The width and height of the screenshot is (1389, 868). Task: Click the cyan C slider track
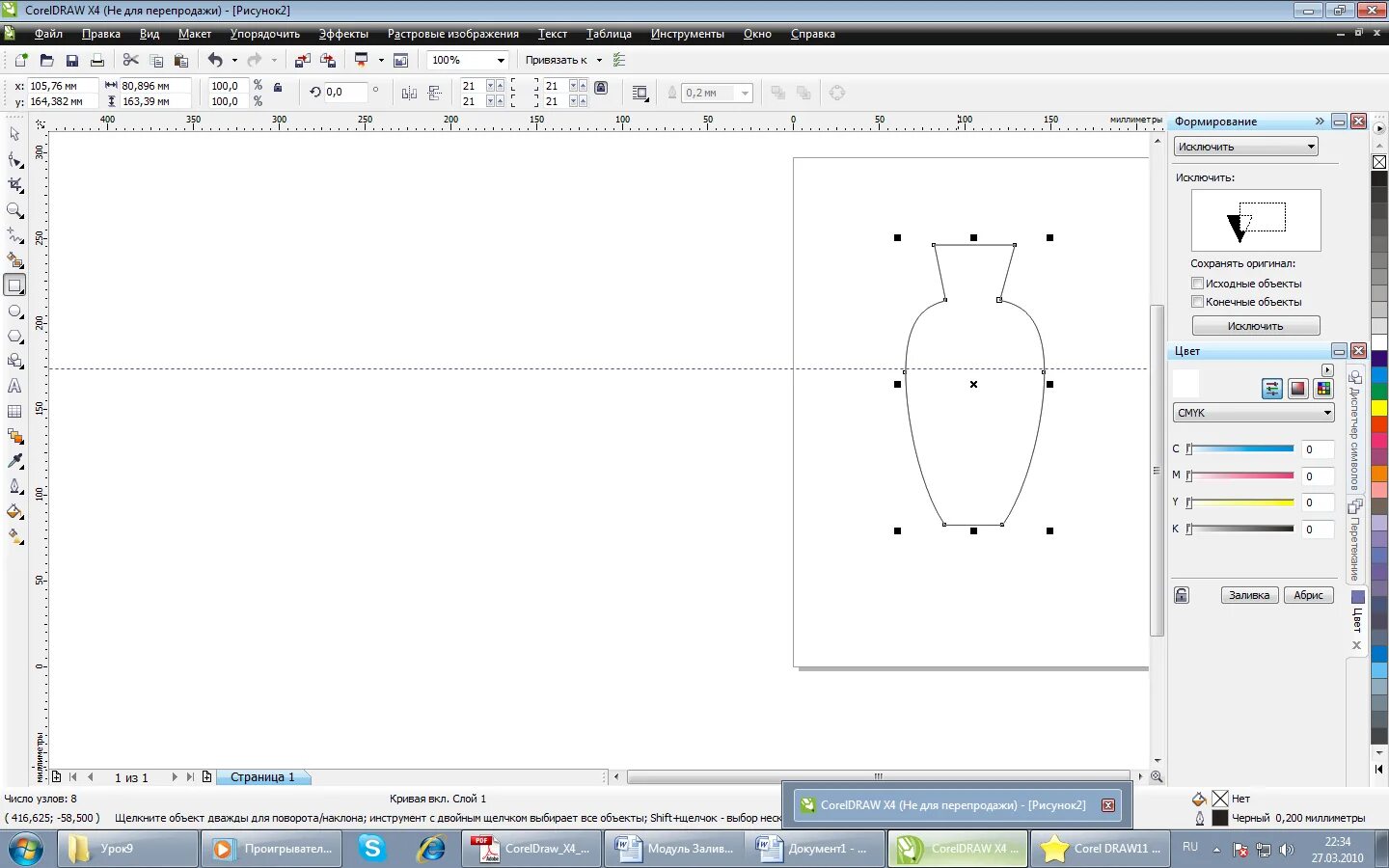[x=1241, y=448]
